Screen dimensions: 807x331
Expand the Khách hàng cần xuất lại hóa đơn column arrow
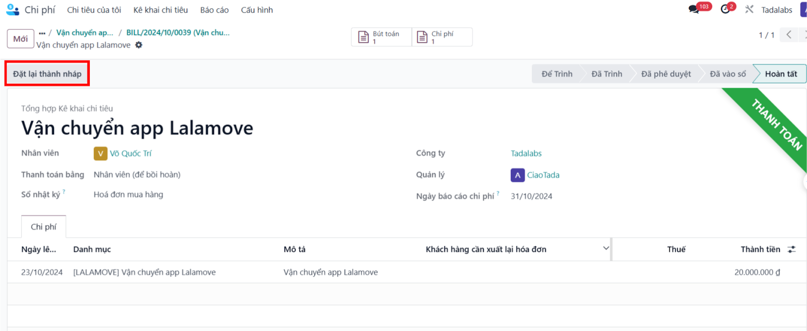coord(606,248)
